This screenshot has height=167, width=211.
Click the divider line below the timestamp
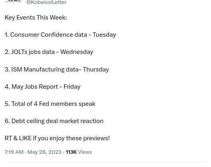[106, 161]
